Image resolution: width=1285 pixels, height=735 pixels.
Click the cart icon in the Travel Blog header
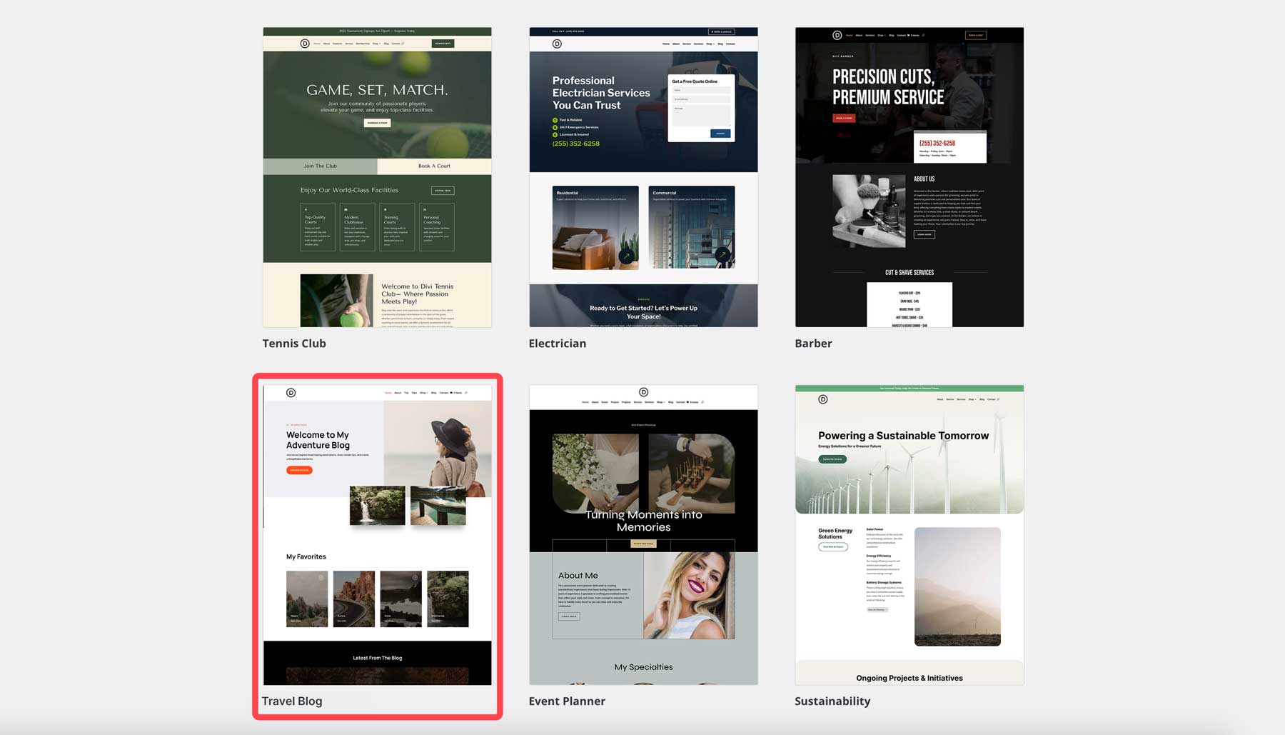(451, 393)
